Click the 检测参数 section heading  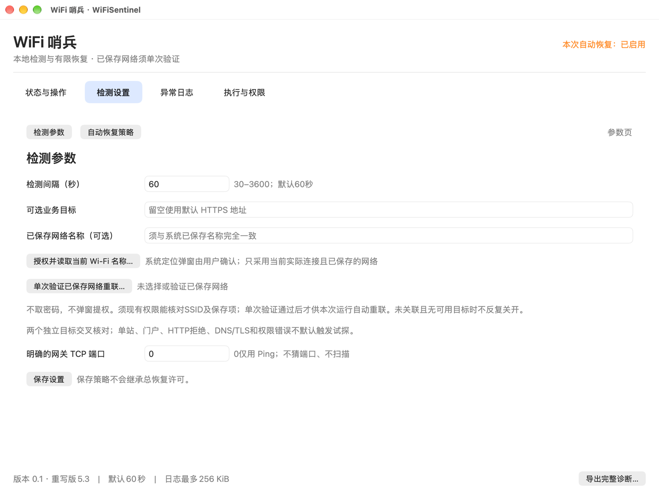[x=51, y=158]
